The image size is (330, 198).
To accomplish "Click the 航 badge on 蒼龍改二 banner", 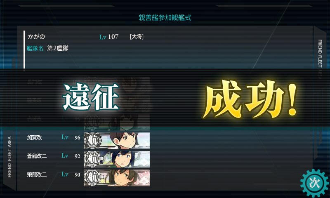I will [x=92, y=159].
